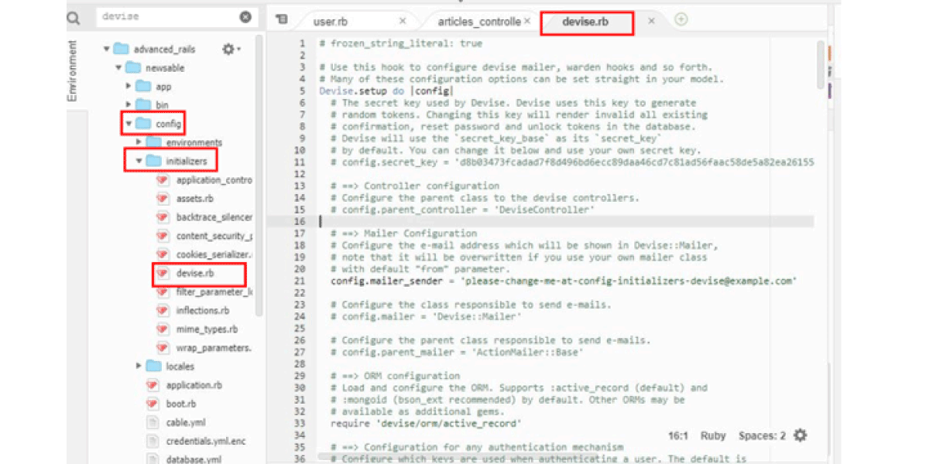
Task: Click Ruby icon beside application.rb
Action: pyautogui.click(x=153, y=385)
